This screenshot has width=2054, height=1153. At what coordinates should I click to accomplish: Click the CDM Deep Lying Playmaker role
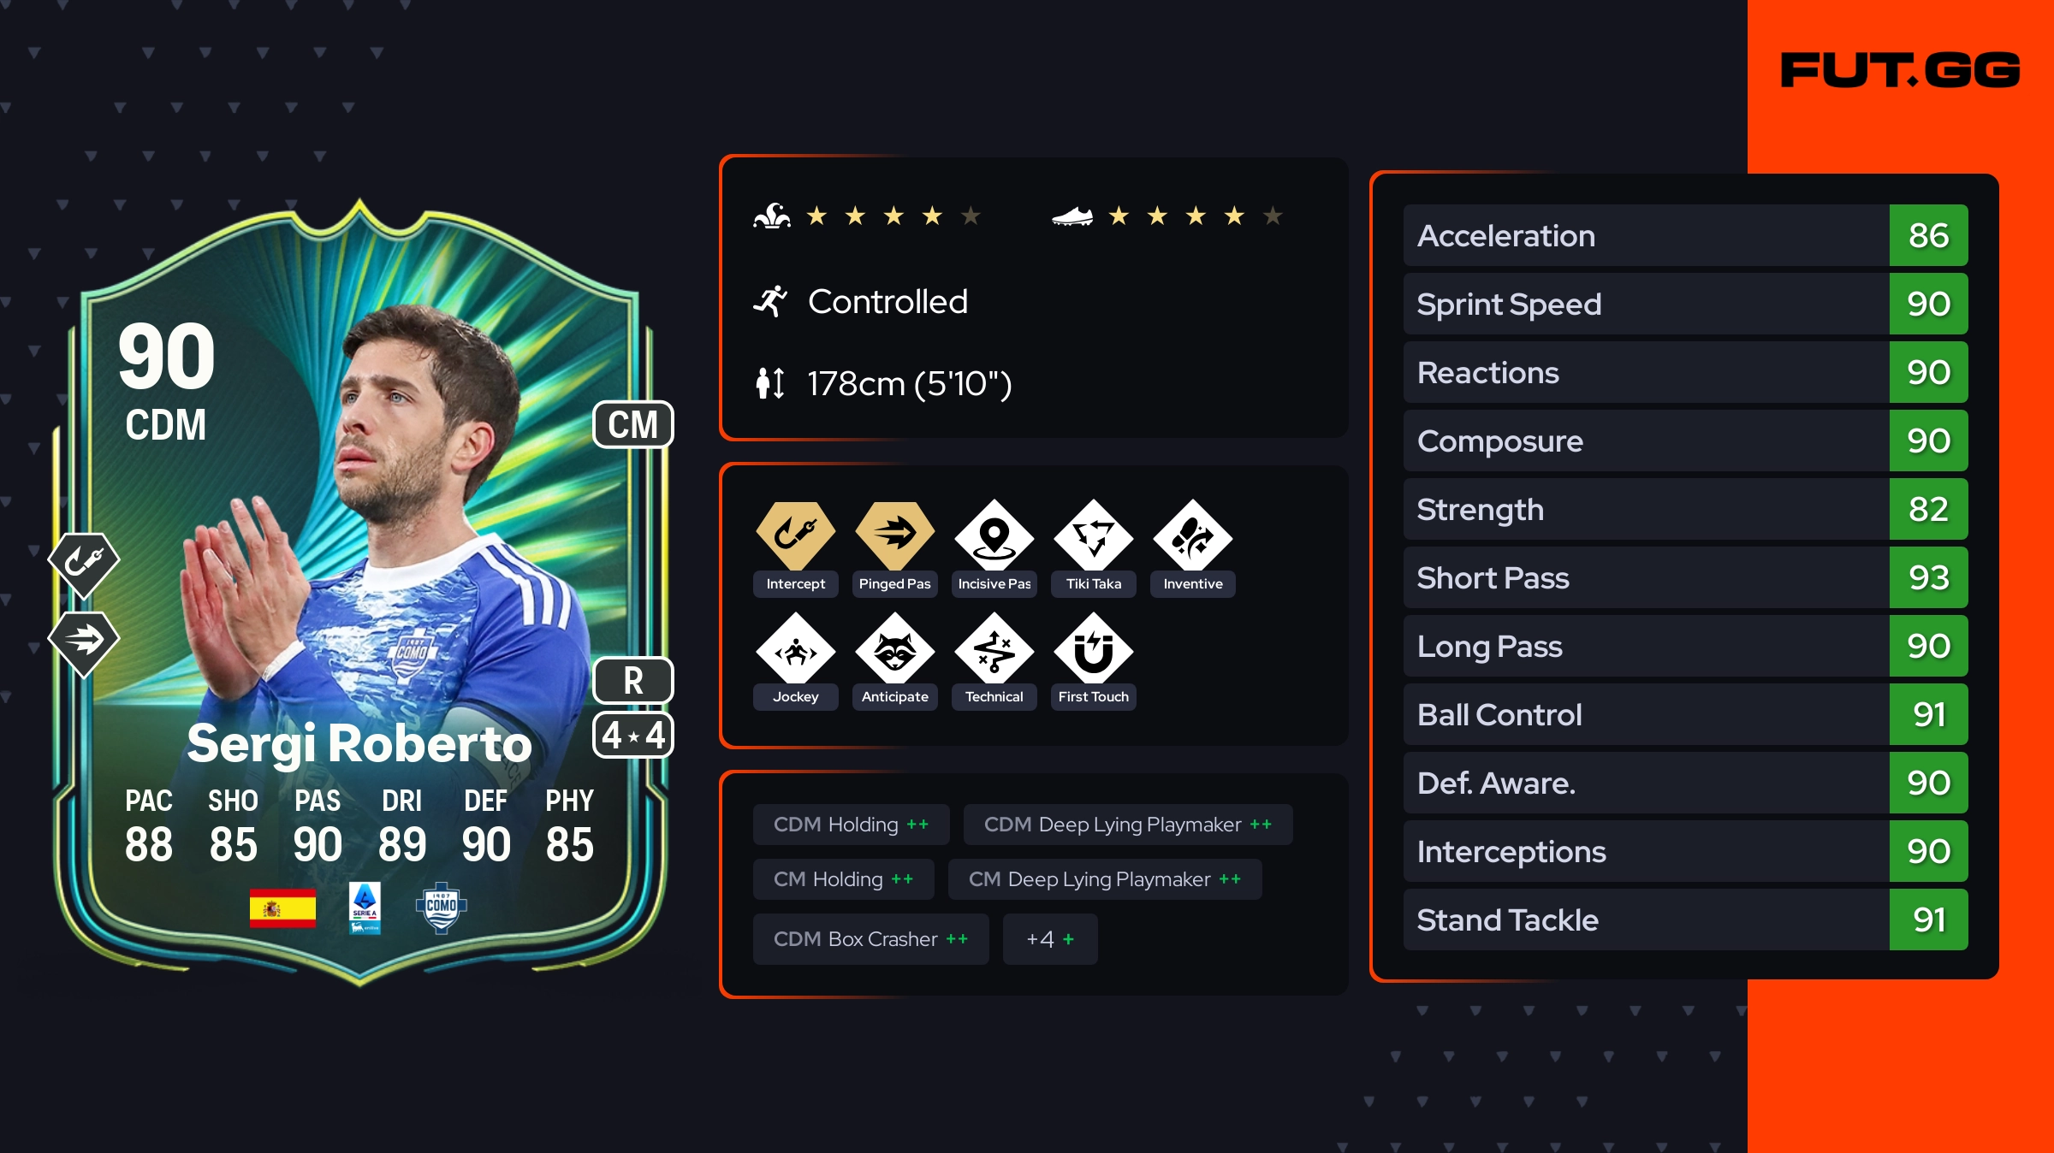1128,825
